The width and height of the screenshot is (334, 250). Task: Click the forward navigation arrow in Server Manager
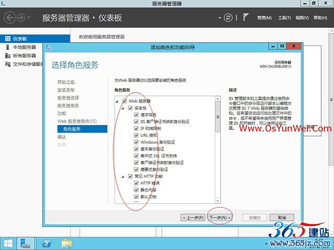tap(21, 18)
